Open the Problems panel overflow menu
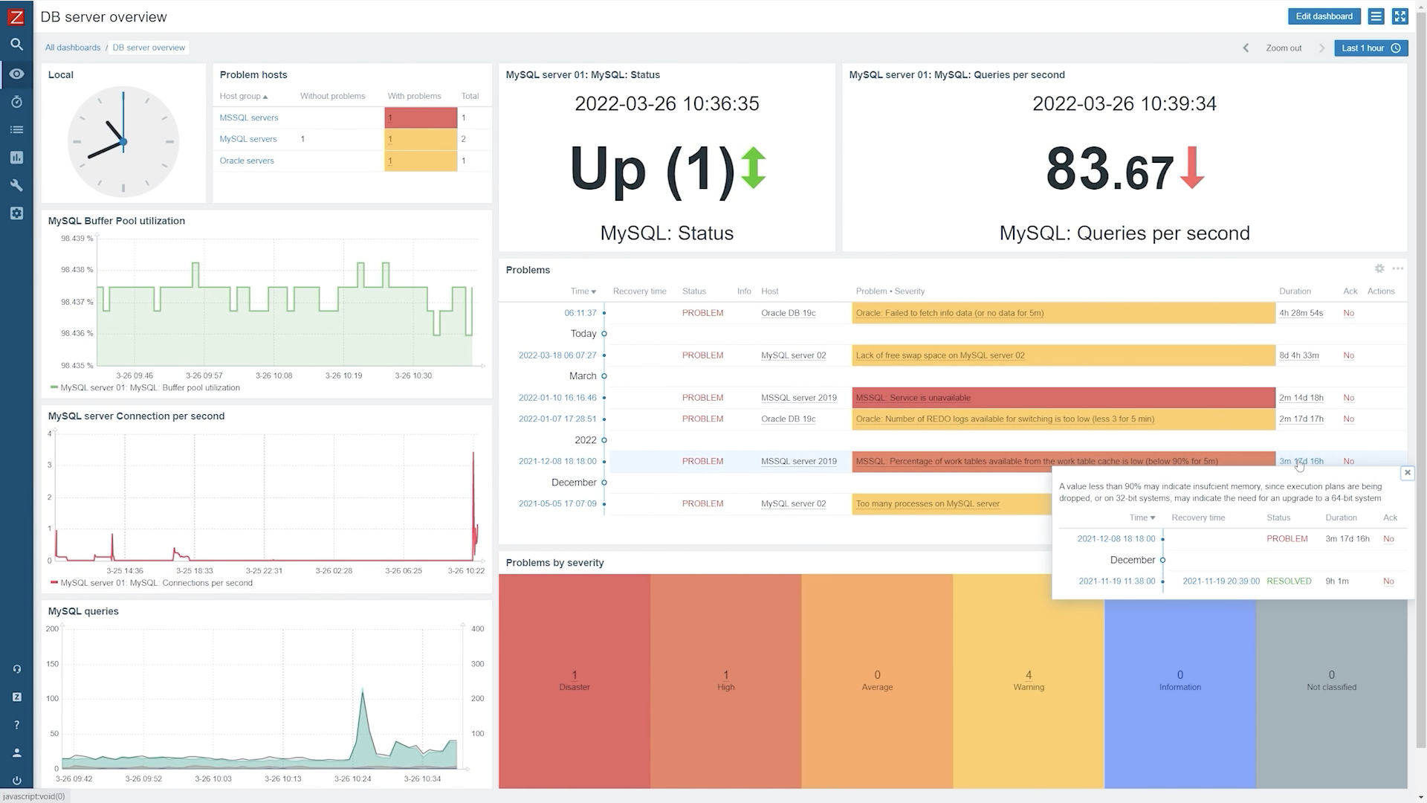1427x803 pixels. [1399, 268]
